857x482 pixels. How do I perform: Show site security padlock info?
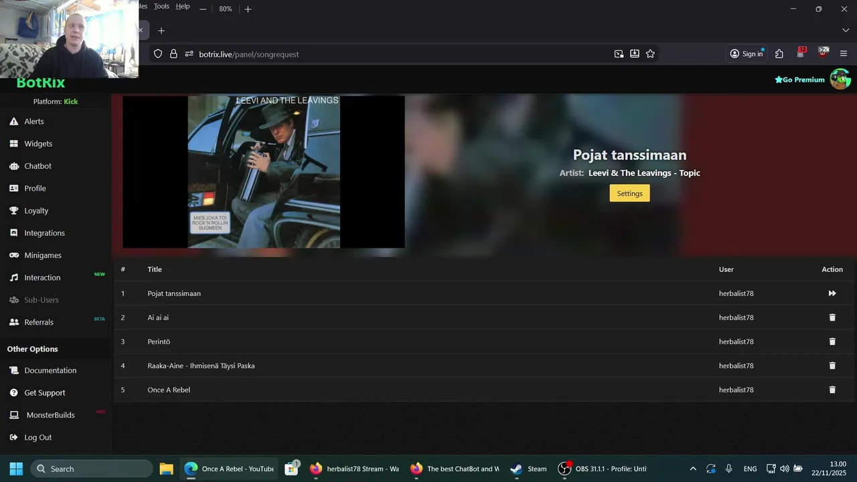[x=173, y=54]
